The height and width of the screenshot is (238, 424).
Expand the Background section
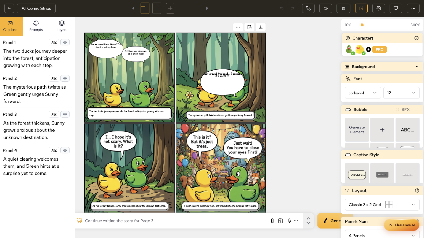click(x=382, y=67)
